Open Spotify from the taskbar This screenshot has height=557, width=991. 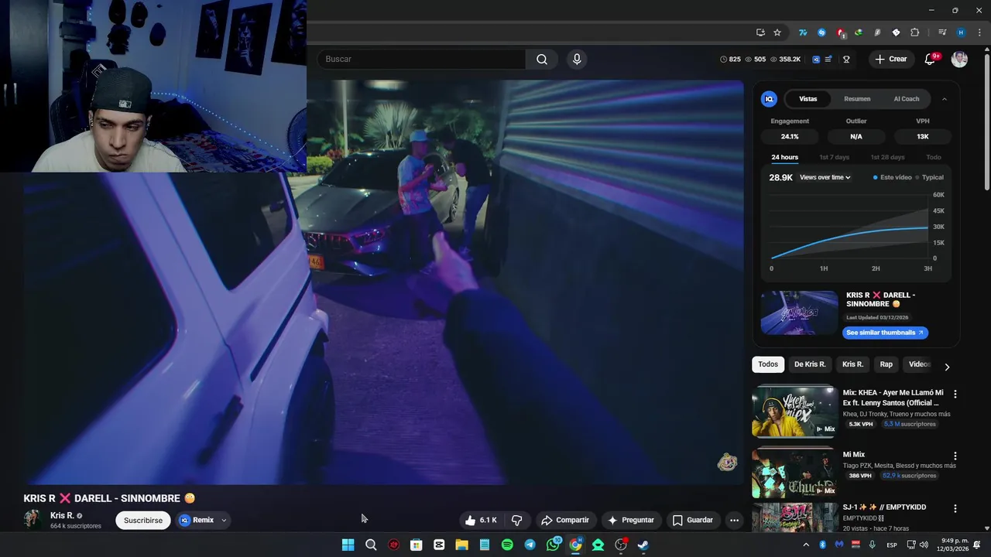click(507, 545)
